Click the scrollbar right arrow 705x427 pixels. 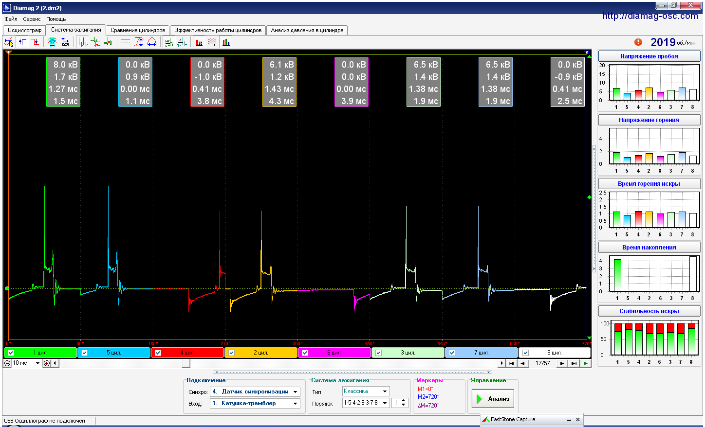(501, 363)
